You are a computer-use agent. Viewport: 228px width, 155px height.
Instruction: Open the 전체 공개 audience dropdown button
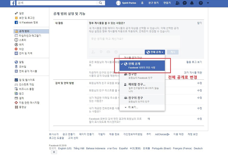point(155,52)
